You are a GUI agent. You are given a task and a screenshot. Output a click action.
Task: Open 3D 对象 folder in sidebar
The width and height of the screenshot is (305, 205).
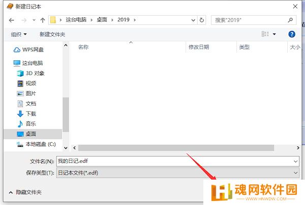click(x=30, y=73)
